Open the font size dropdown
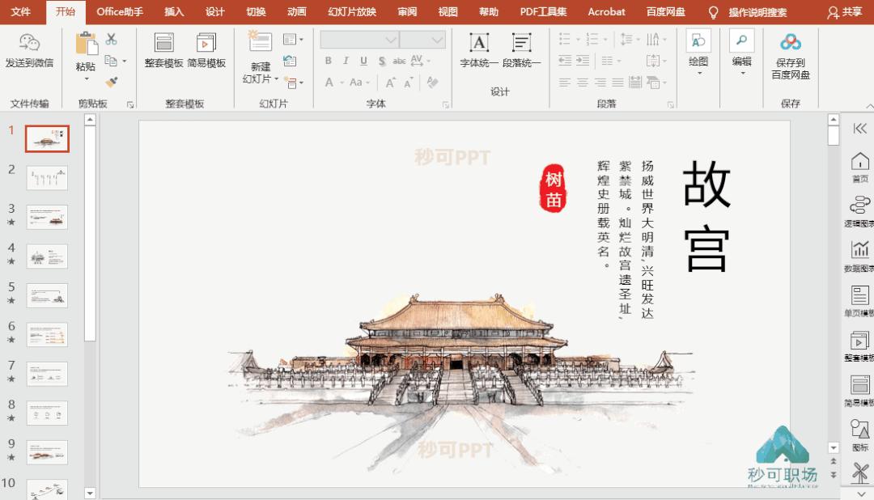The image size is (874, 500). click(x=438, y=40)
